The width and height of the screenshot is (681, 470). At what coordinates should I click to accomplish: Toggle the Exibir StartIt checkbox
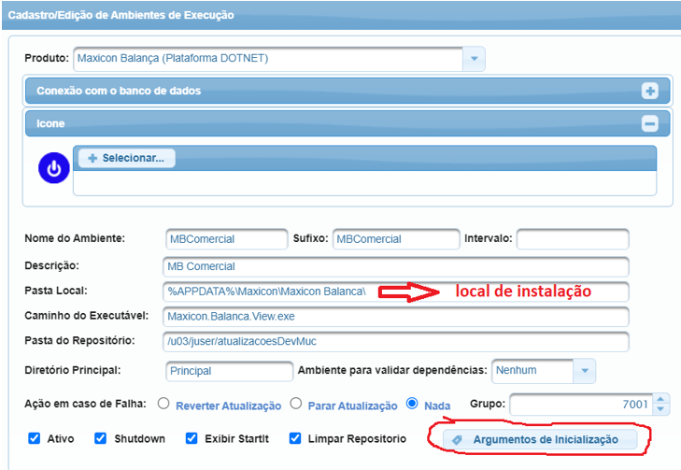[x=192, y=438]
